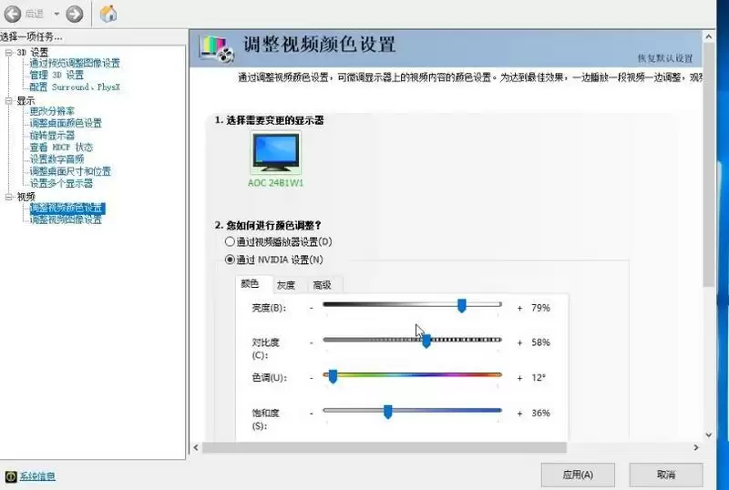The image size is (729, 490).
Task: Click the 色调 hue slider handle
Action: [x=333, y=376]
